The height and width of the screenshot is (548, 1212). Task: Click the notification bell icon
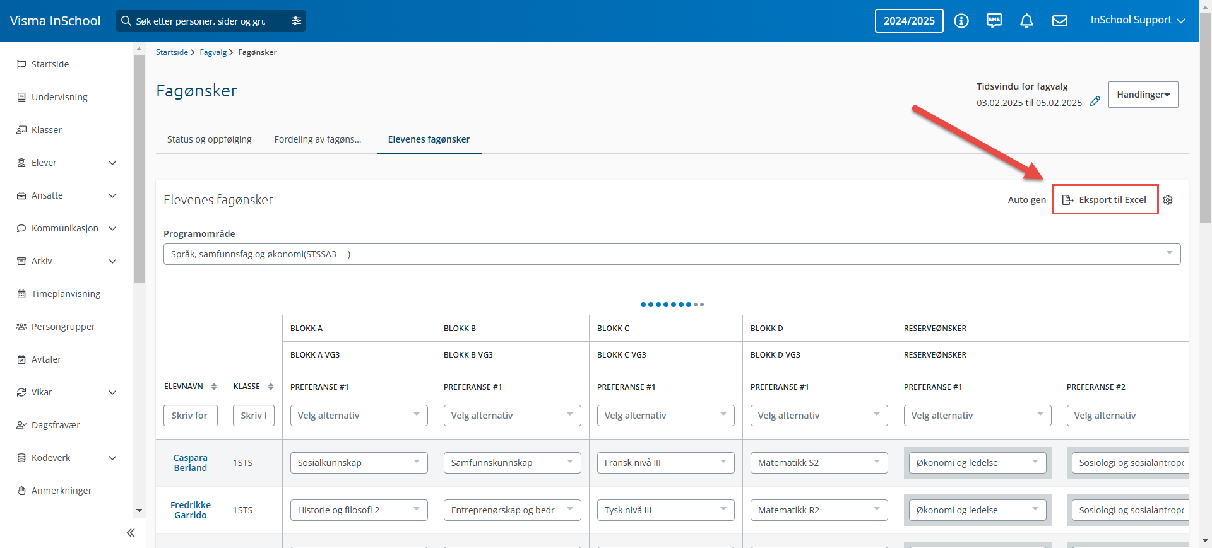1027,21
